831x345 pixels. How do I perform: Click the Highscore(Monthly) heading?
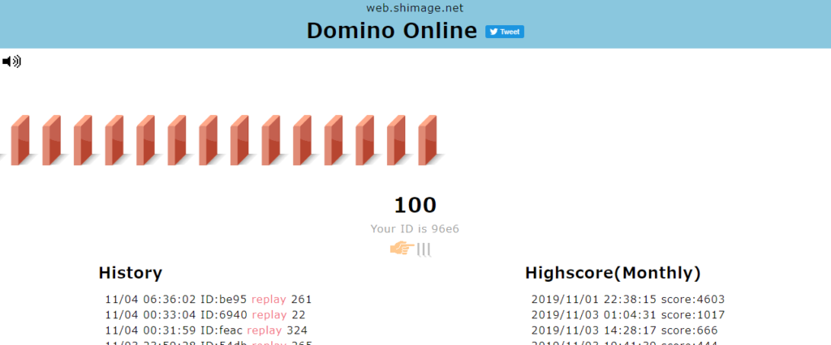(x=613, y=273)
